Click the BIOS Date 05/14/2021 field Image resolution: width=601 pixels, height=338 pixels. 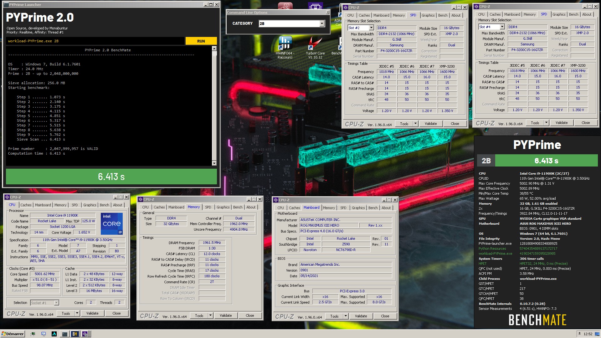point(346,276)
